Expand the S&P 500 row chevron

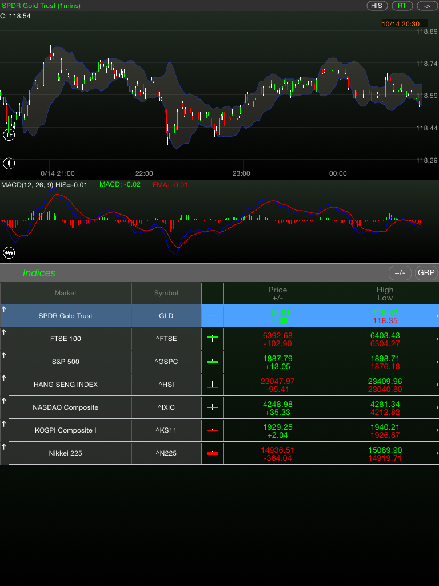click(437, 362)
